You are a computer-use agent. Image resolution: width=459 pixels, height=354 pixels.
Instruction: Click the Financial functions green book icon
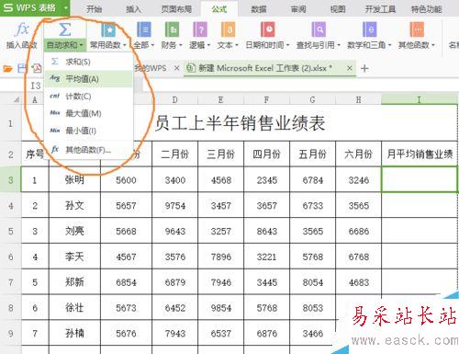[x=172, y=29]
